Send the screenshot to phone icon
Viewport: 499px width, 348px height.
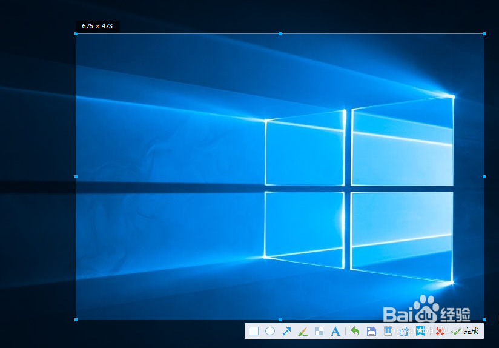[x=388, y=331]
